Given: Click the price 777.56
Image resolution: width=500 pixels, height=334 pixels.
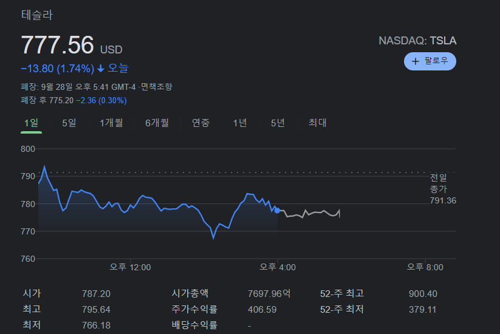Looking at the screenshot, I should 57,44.
